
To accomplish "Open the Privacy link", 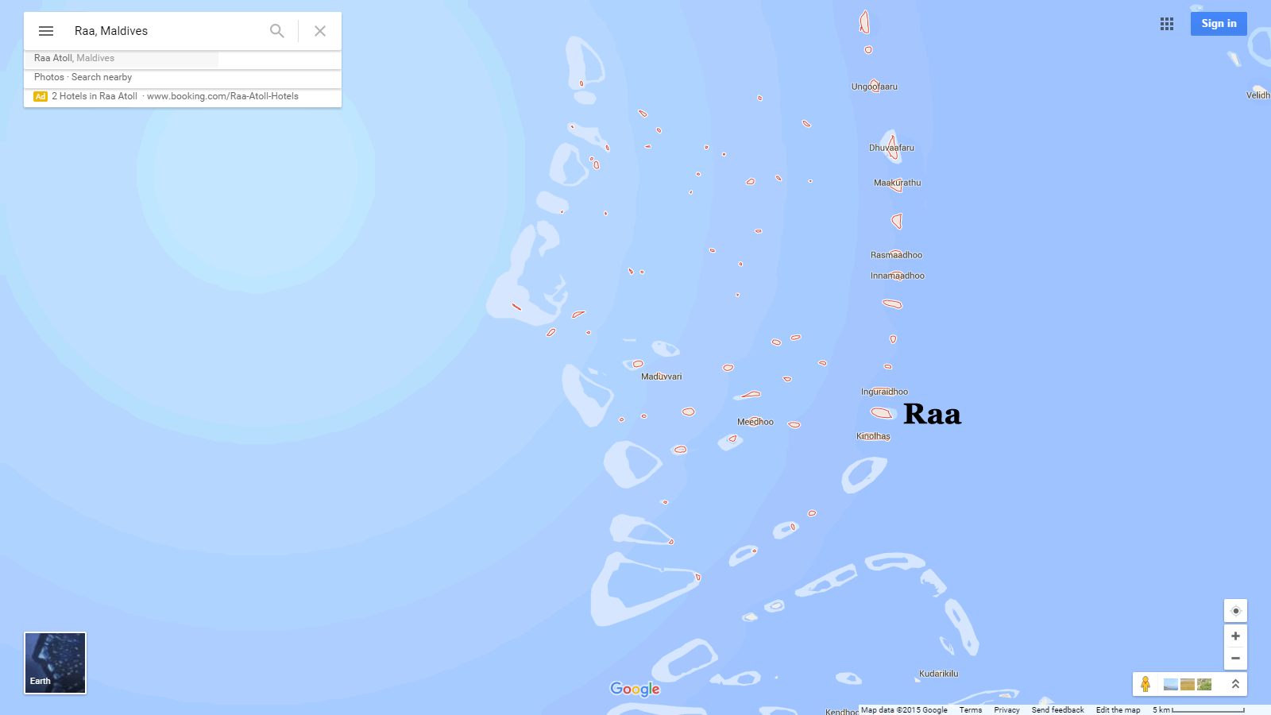I will 1006,710.
